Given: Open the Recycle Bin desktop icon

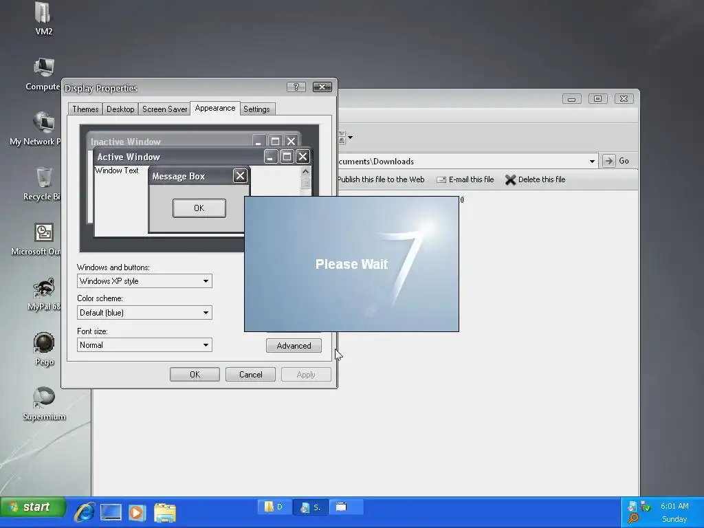Looking at the screenshot, I should [x=43, y=177].
